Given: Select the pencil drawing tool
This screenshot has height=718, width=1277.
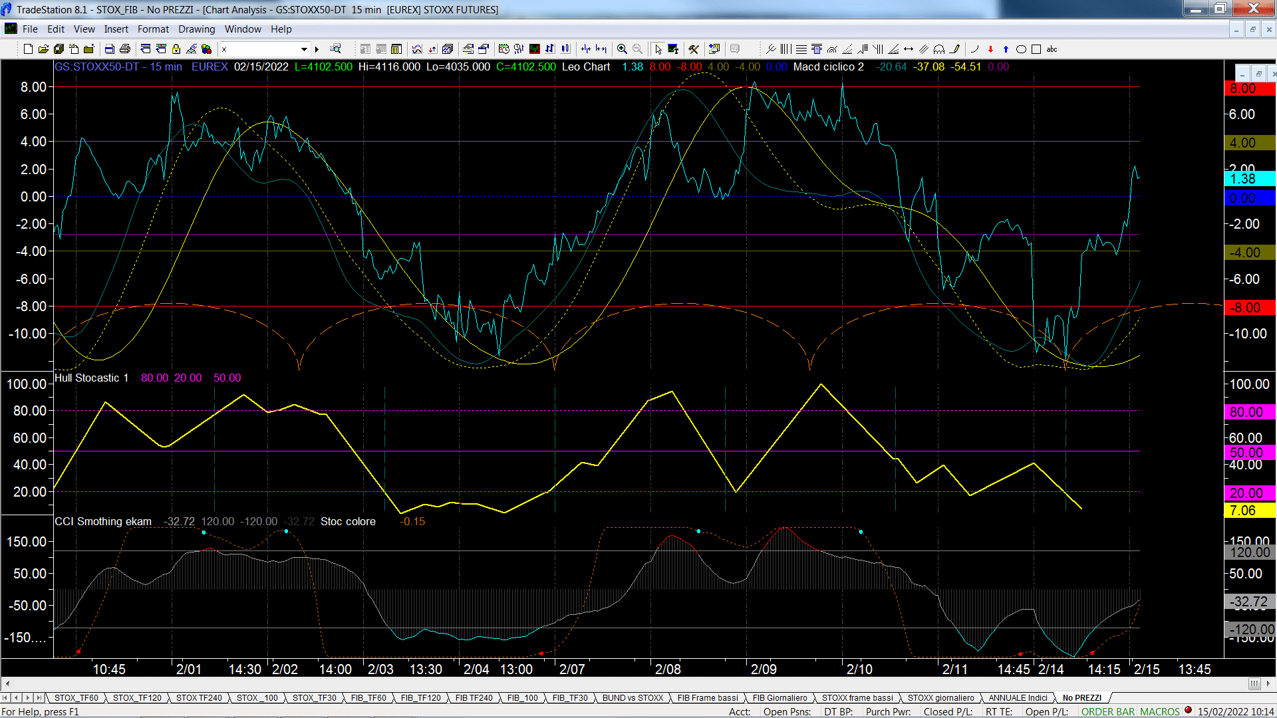Looking at the screenshot, I should (955, 49).
